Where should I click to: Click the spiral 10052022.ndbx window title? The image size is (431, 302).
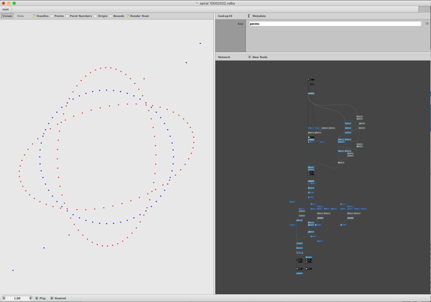[x=217, y=4]
